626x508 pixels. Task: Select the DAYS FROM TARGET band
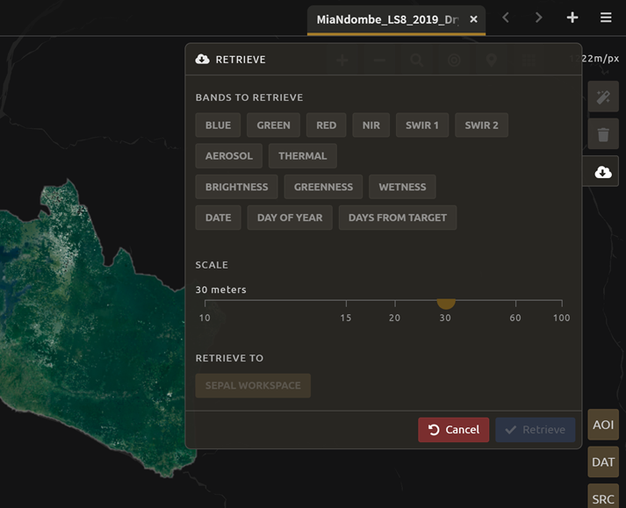(397, 218)
